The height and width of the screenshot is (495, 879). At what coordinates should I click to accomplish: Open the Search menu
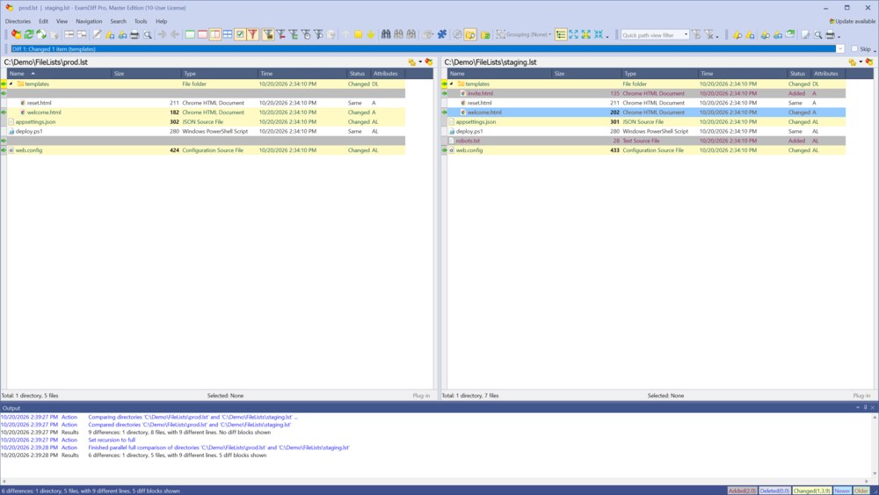click(x=118, y=21)
